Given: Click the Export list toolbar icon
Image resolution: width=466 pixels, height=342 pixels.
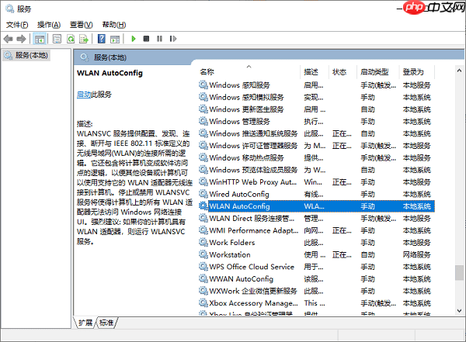Looking at the screenshot, I should 84,39.
